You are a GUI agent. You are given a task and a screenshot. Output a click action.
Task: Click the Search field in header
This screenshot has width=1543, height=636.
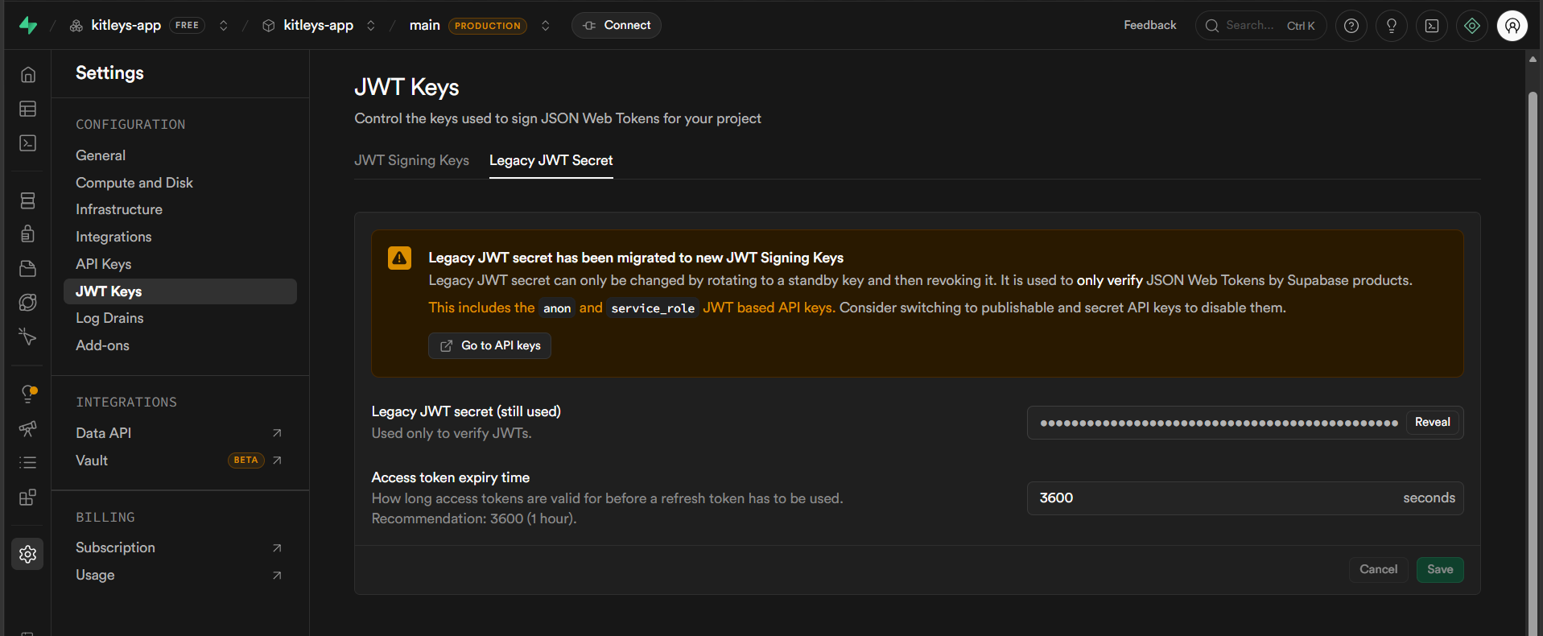(1260, 26)
